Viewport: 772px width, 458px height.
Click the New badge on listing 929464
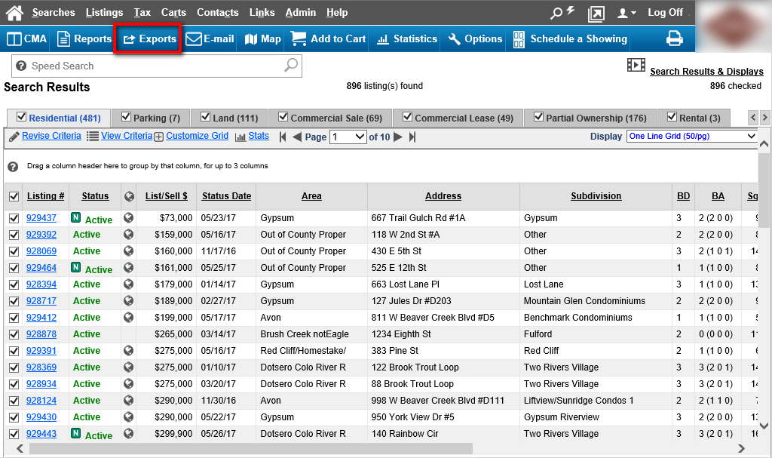[76, 267]
